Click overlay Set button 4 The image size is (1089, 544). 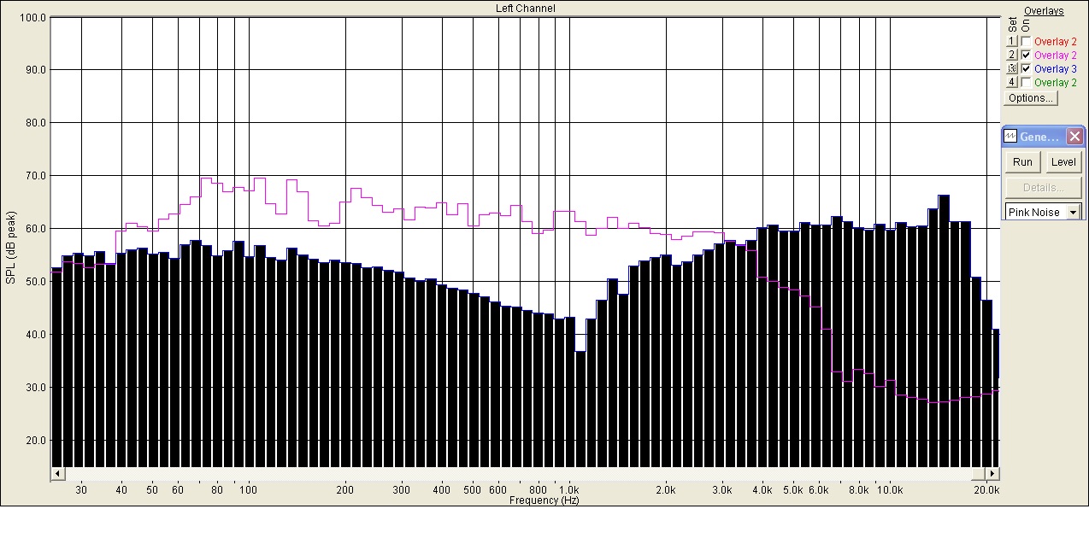click(1012, 82)
